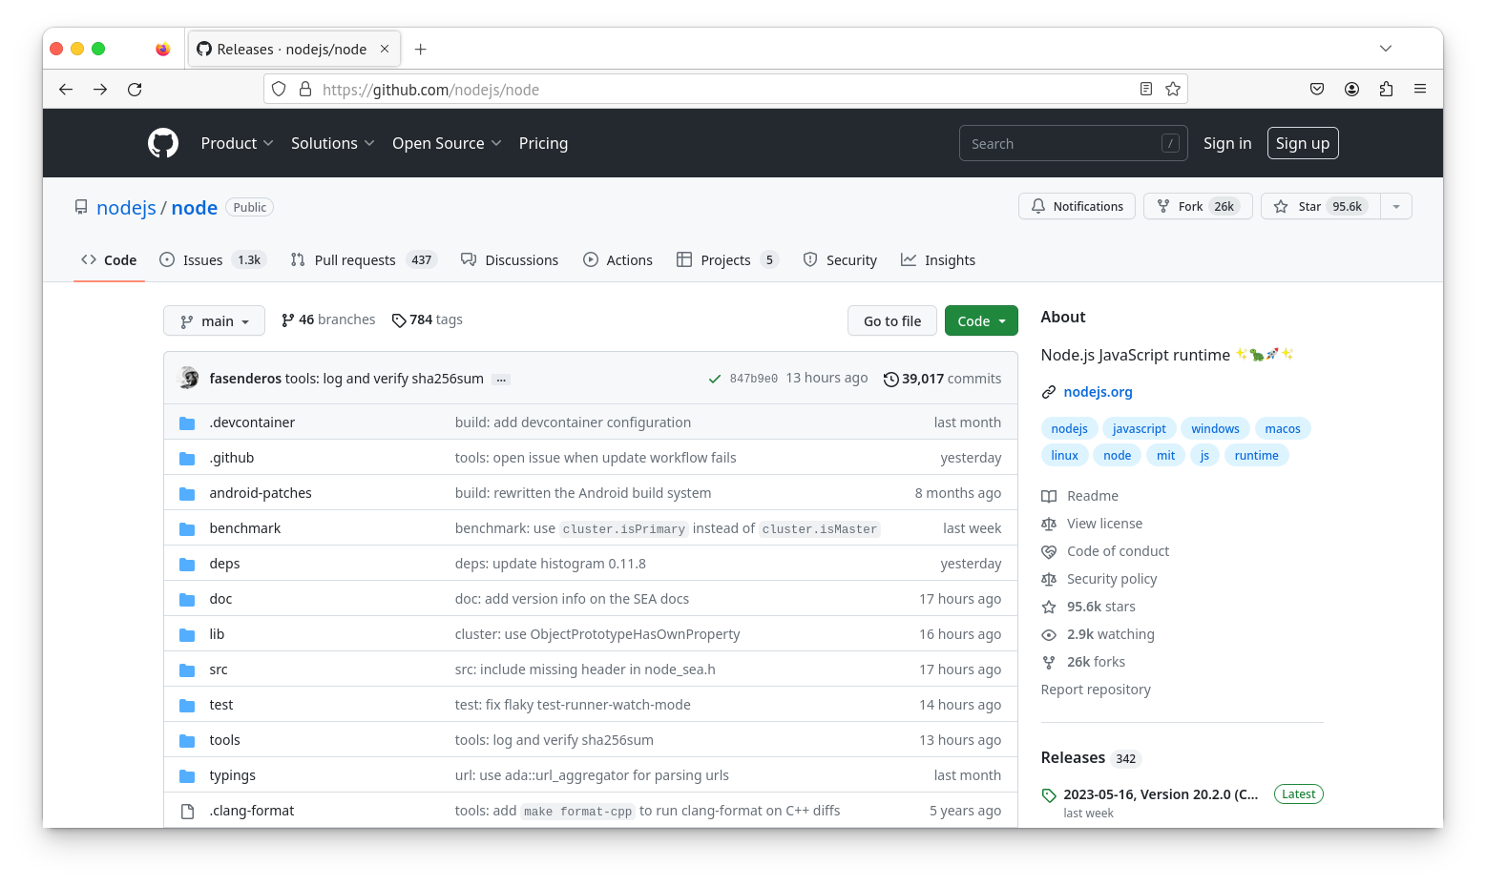Click the folder icon beside deps
The image size is (1486, 886).
(x=187, y=565)
